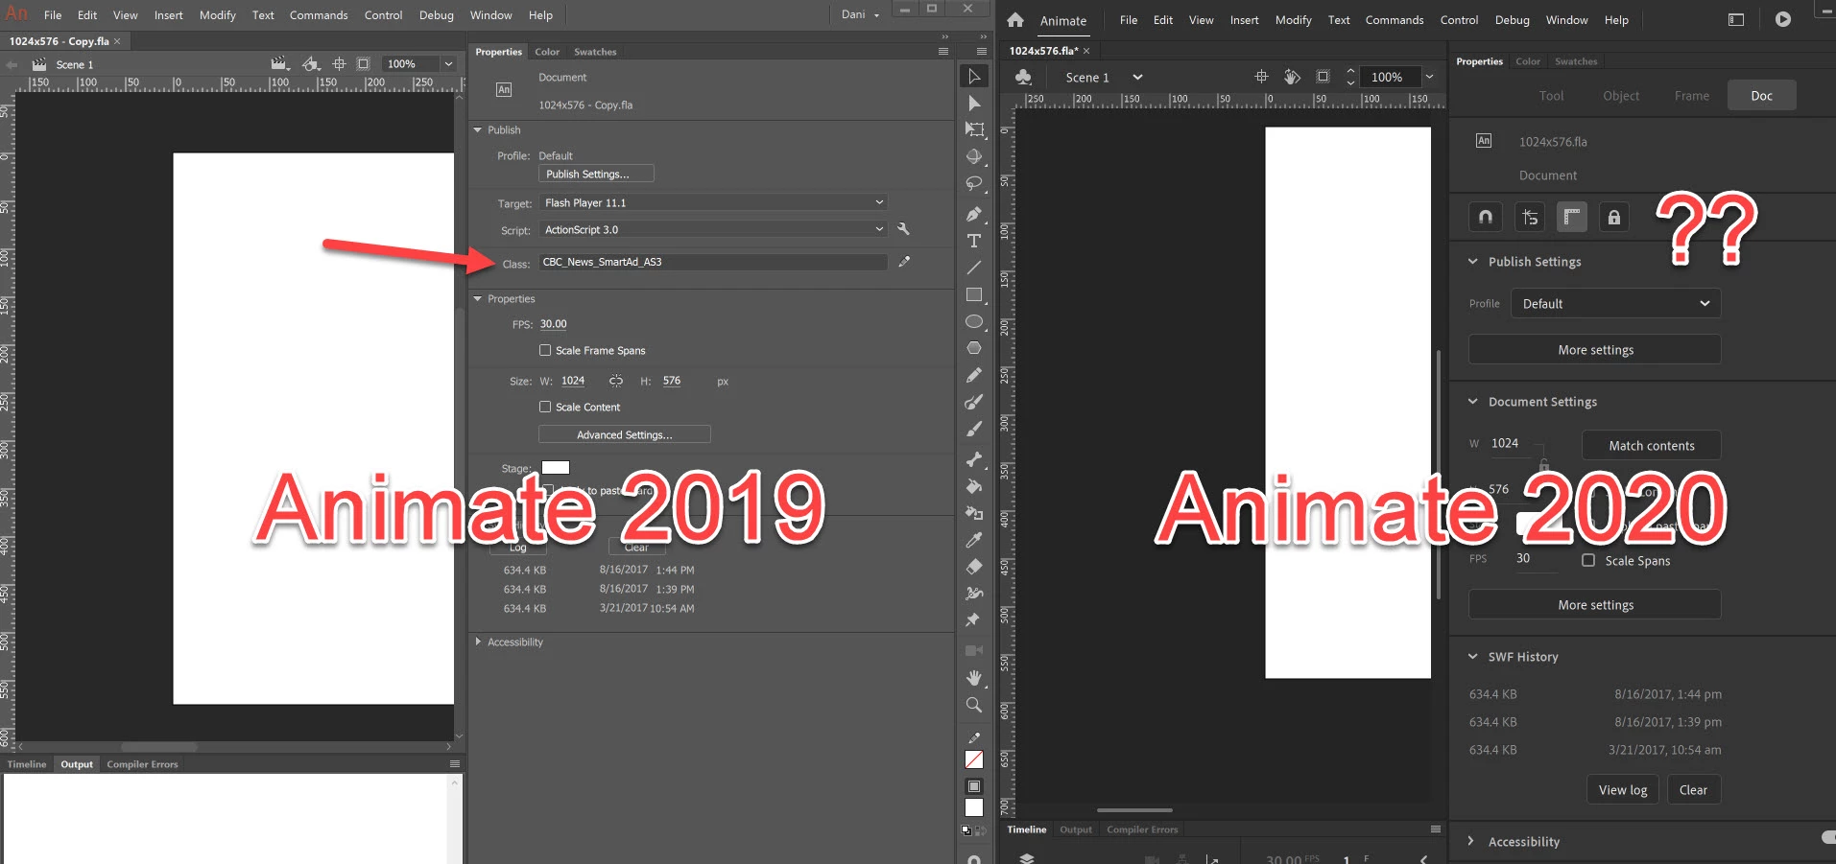Image resolution: width=1836 pixels, height=864 pixels.
Task: Switch to the Frame tab
Action: coord(1692,96)
